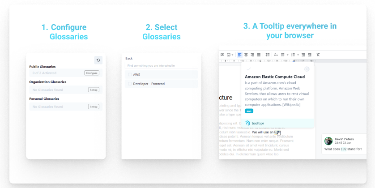Check the Developer - Frontend checkbox
The image size is (375, 188).
click(x=130, y=84)
